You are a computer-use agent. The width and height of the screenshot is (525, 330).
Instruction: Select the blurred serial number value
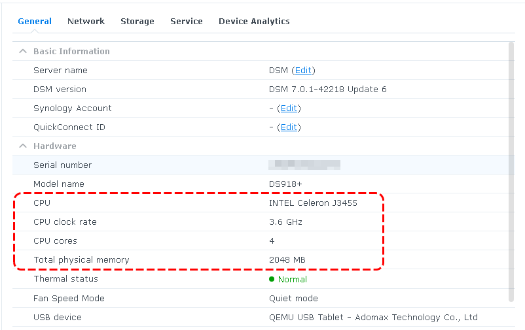click(x=304, y=165)
